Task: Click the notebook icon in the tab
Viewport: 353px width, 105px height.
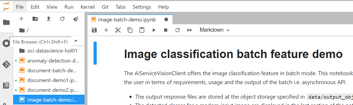Action: 93,20
